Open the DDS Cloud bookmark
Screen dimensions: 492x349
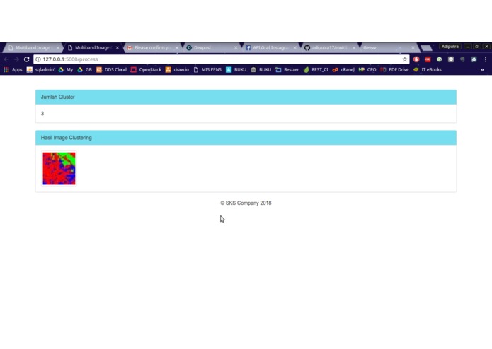(111, 69)
